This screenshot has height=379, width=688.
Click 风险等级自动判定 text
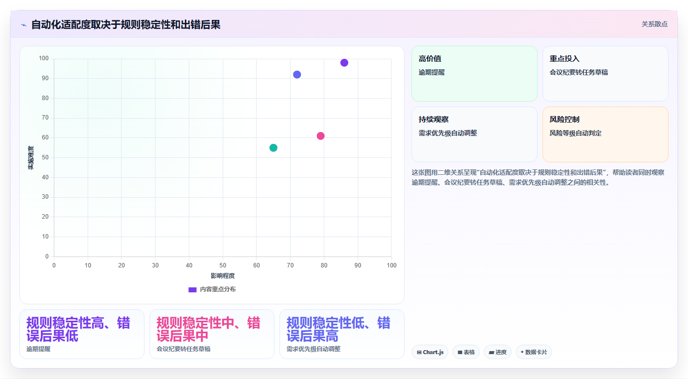click(576, 133)
